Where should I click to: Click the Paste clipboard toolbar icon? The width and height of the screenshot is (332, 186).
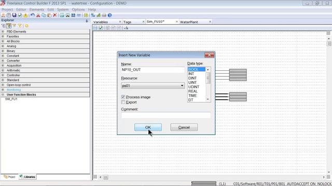pyautogui.click(x=49, y=15)
